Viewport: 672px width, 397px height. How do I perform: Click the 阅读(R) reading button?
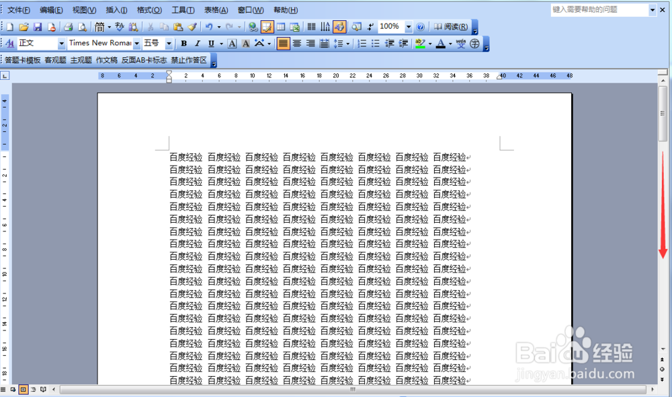pyautogui.click(x=451, y=27)
